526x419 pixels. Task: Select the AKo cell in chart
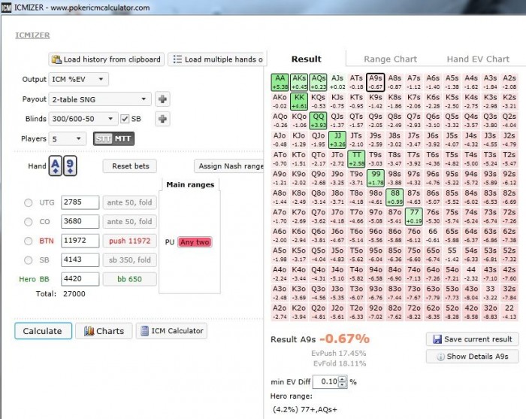(x=280, y=102)
